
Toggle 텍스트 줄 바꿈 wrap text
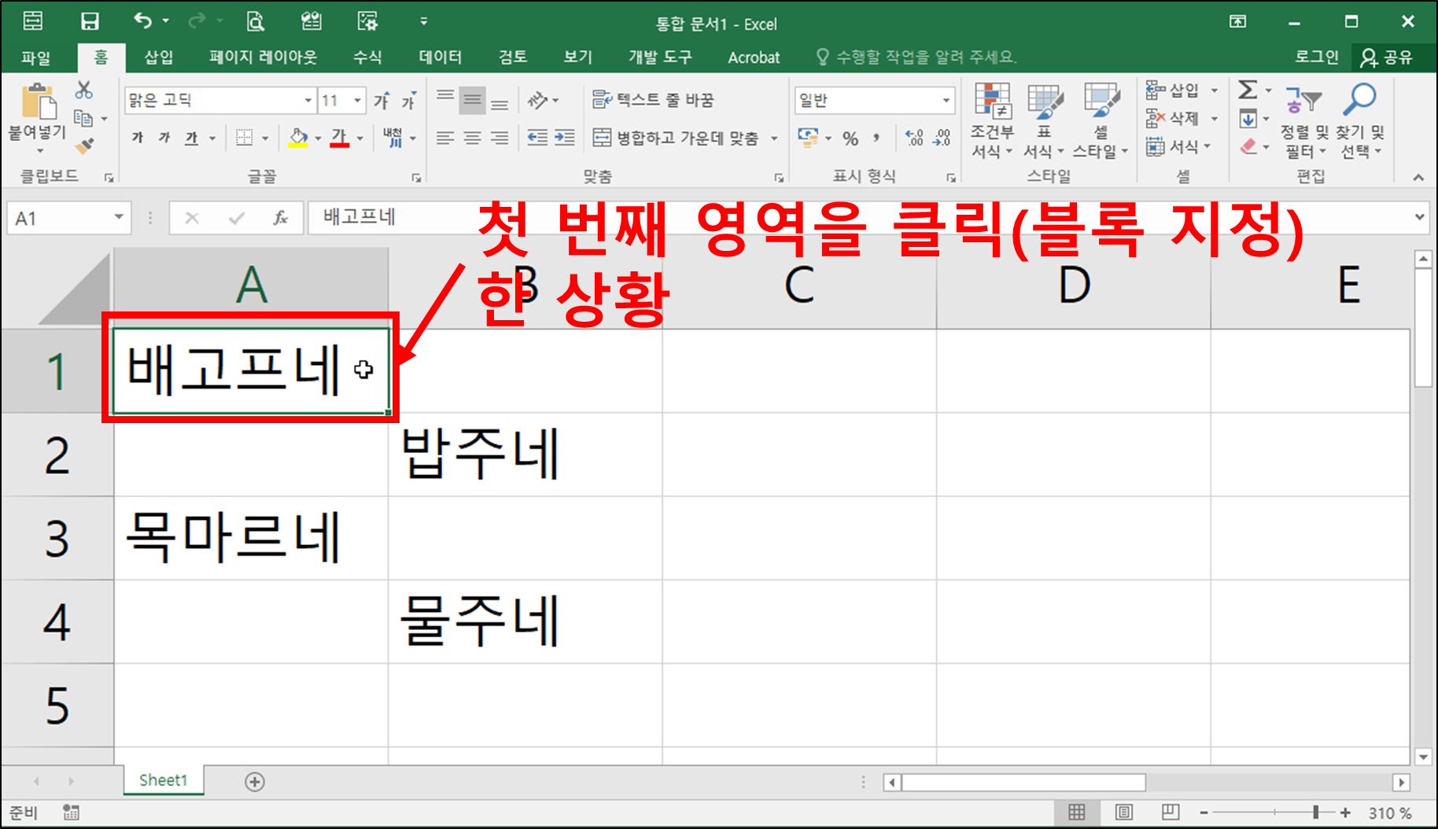(x=653, y=100)
